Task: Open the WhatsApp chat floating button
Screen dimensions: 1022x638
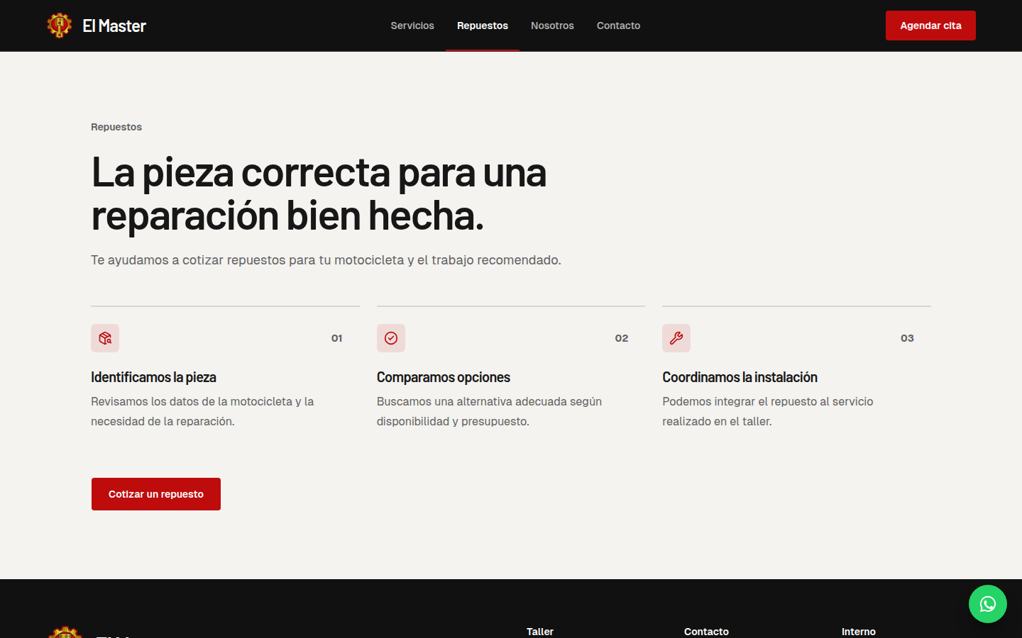Action: [988, 604]
